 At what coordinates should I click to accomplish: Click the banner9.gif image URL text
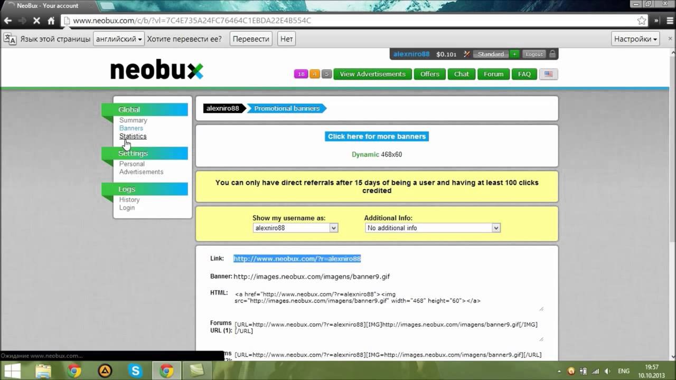312,277
